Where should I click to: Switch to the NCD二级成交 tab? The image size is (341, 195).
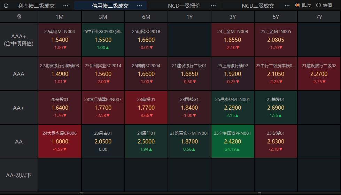(x=258, y=6)
